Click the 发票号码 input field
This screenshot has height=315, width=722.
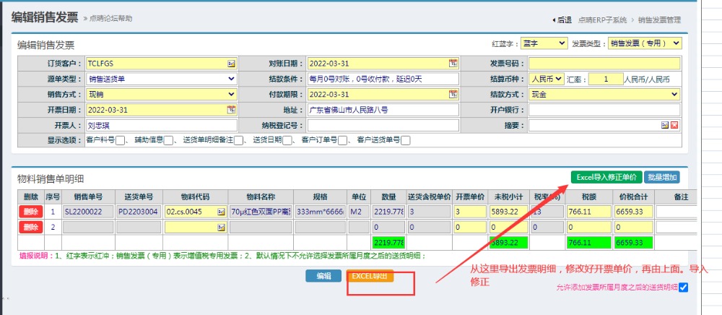pyautogui.click(x=604, y=64)
